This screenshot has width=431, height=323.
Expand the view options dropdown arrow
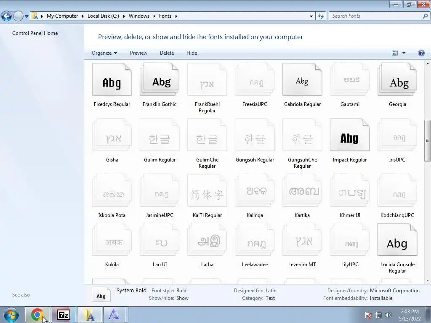pos(404,53)
